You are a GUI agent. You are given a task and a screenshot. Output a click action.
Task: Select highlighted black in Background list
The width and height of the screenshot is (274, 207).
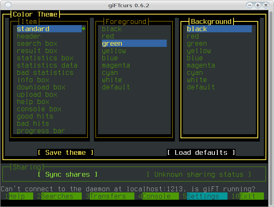pos(219,29)
